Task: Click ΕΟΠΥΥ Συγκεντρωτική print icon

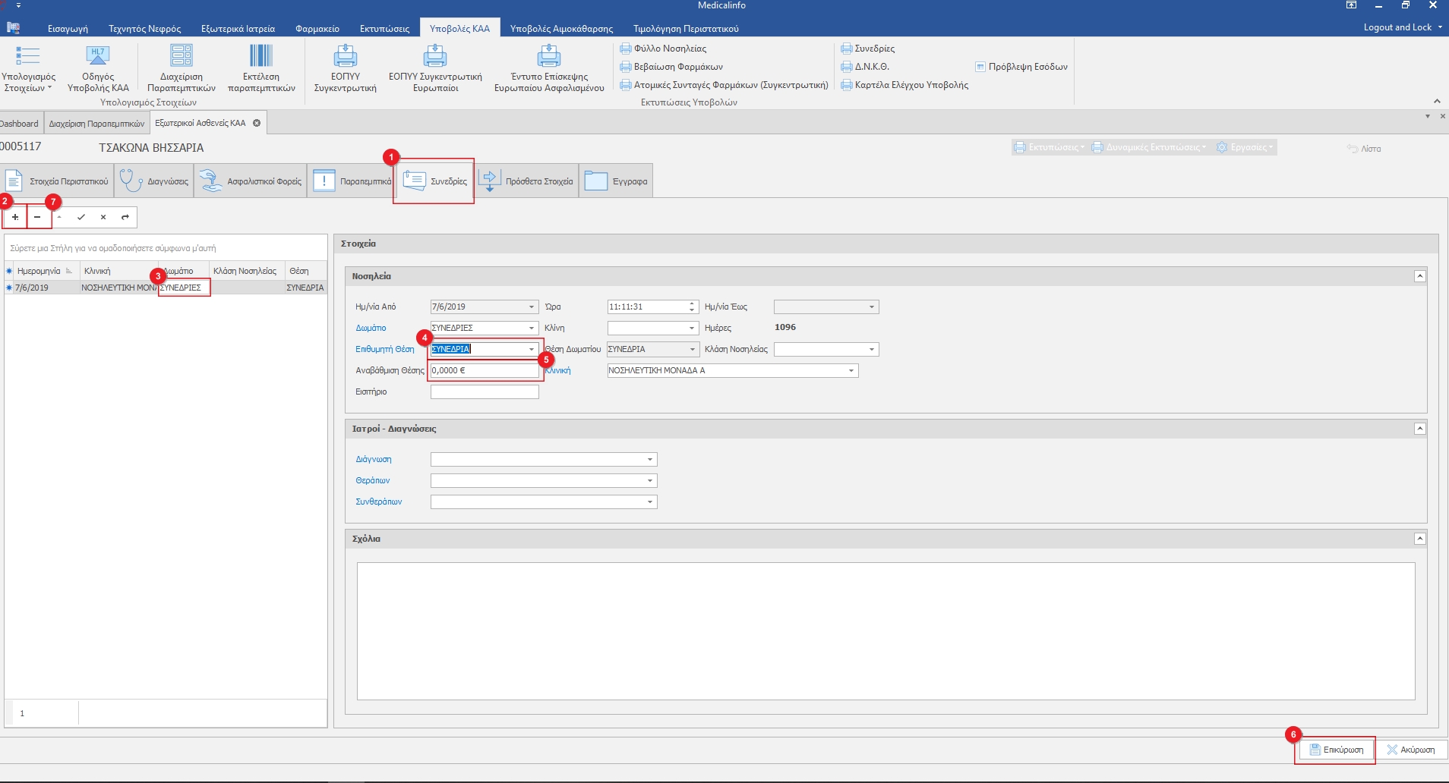Action: pos(346,56)
